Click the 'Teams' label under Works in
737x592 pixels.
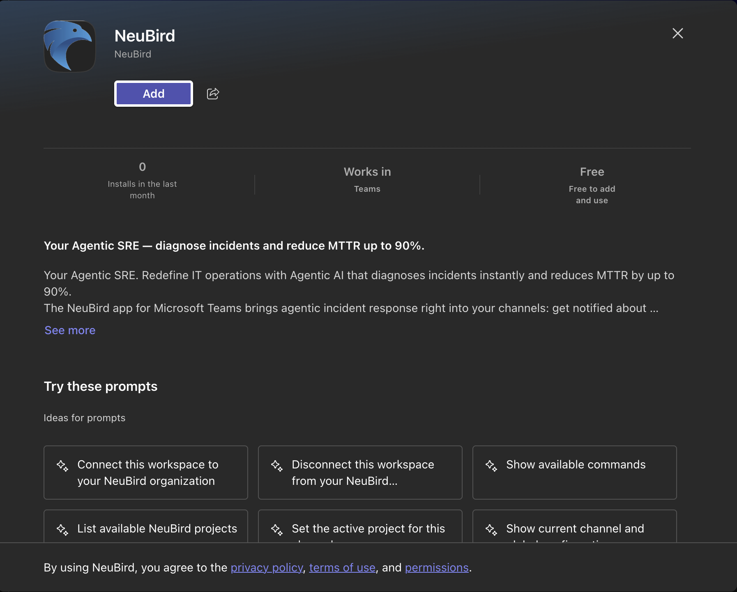(x=367, y=189)
